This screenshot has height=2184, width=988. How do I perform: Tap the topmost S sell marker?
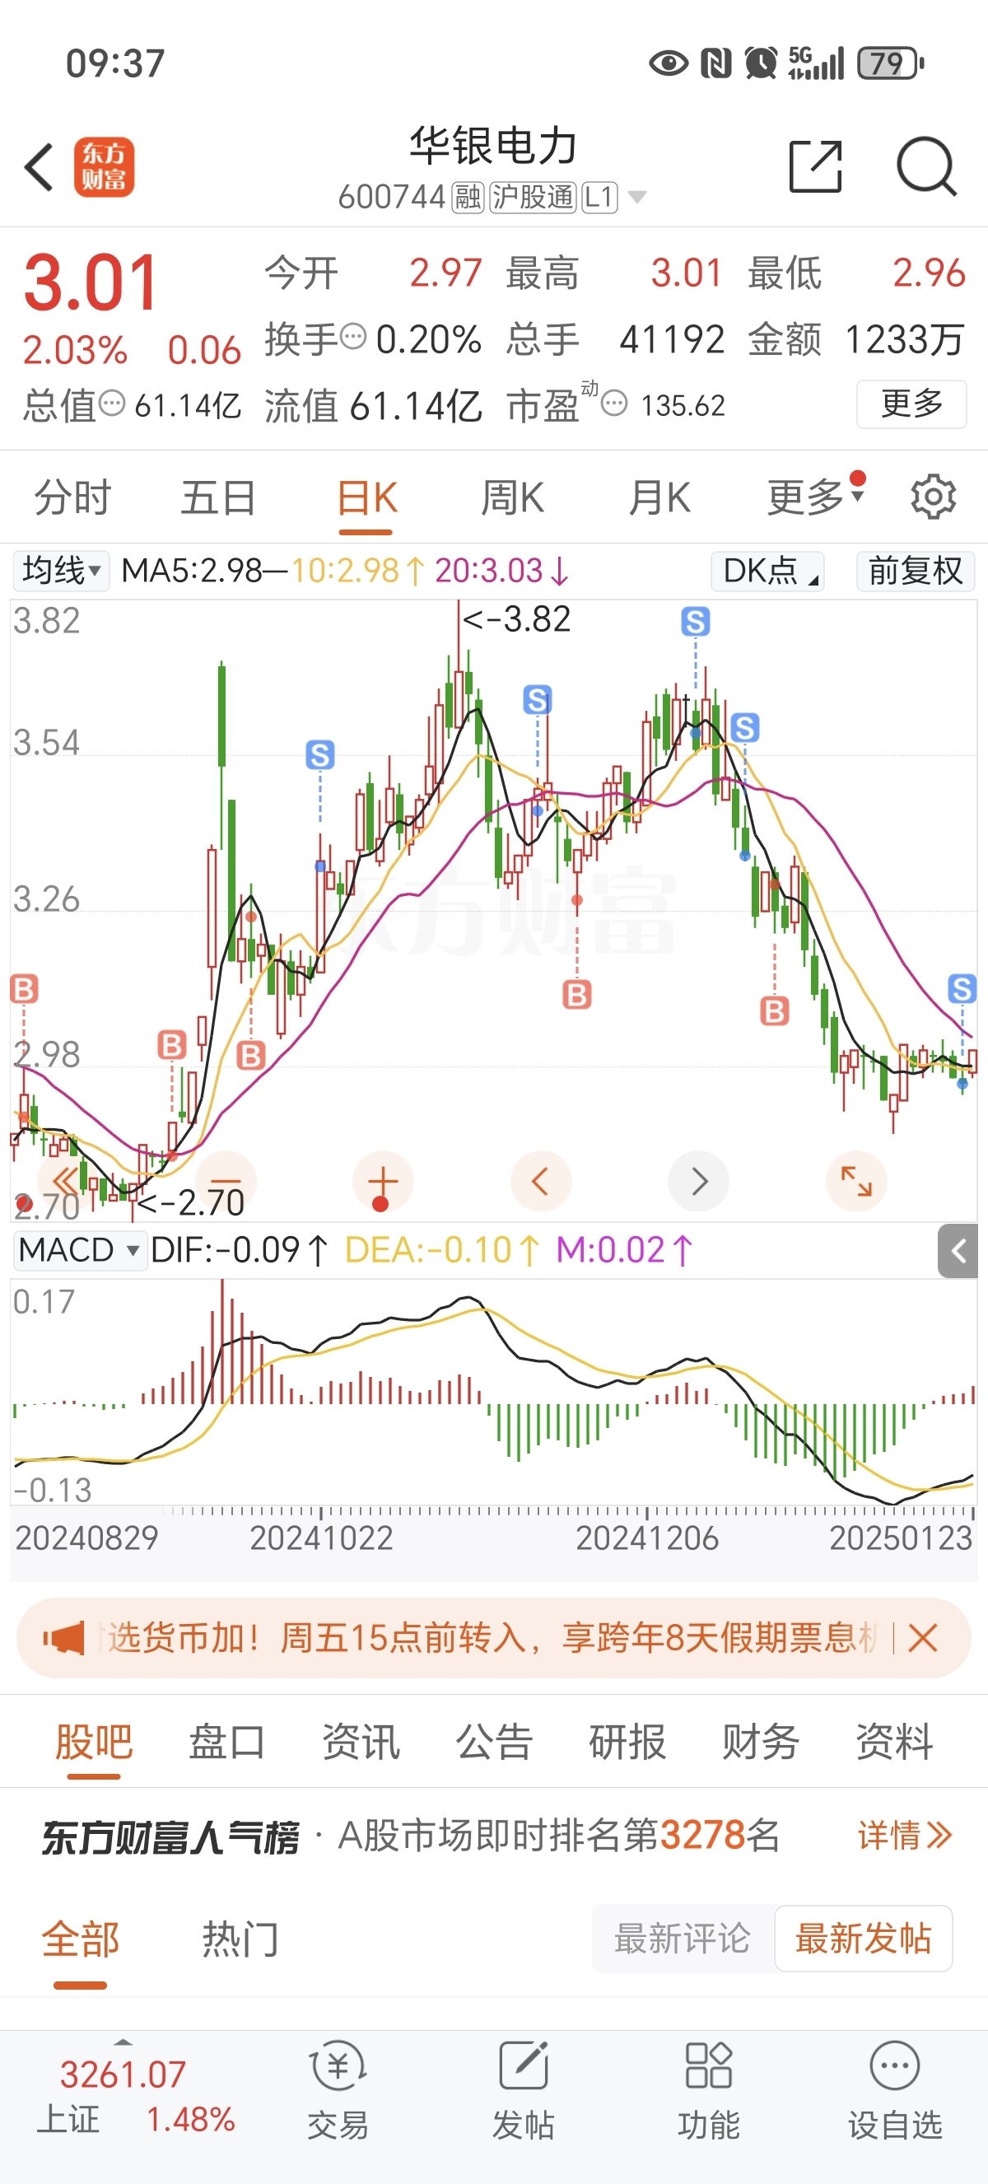(695, 622)
